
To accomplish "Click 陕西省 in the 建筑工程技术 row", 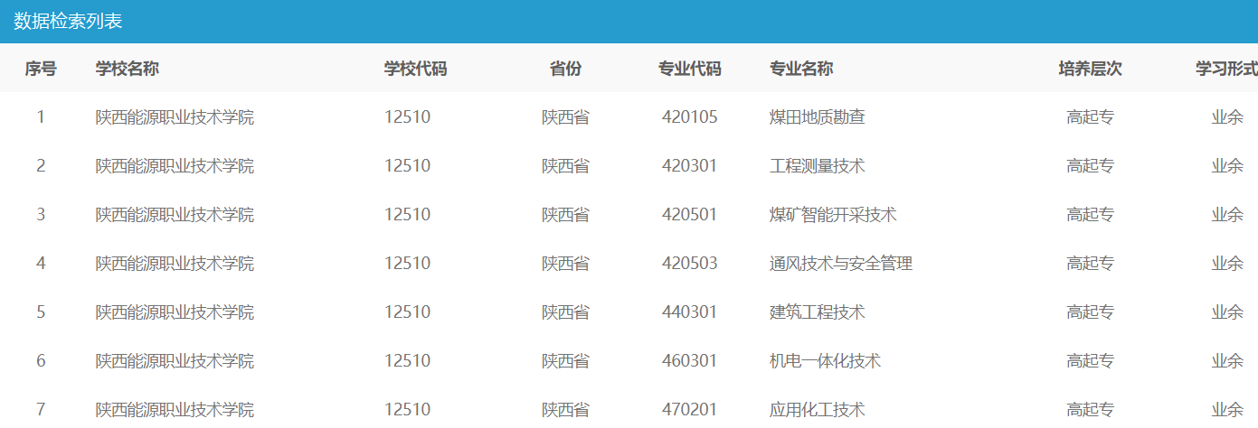I will click(x=566, y=312).
